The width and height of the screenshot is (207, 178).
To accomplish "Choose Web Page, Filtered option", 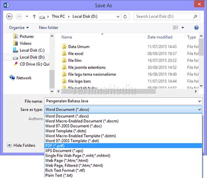I will (x=123, y=165).
